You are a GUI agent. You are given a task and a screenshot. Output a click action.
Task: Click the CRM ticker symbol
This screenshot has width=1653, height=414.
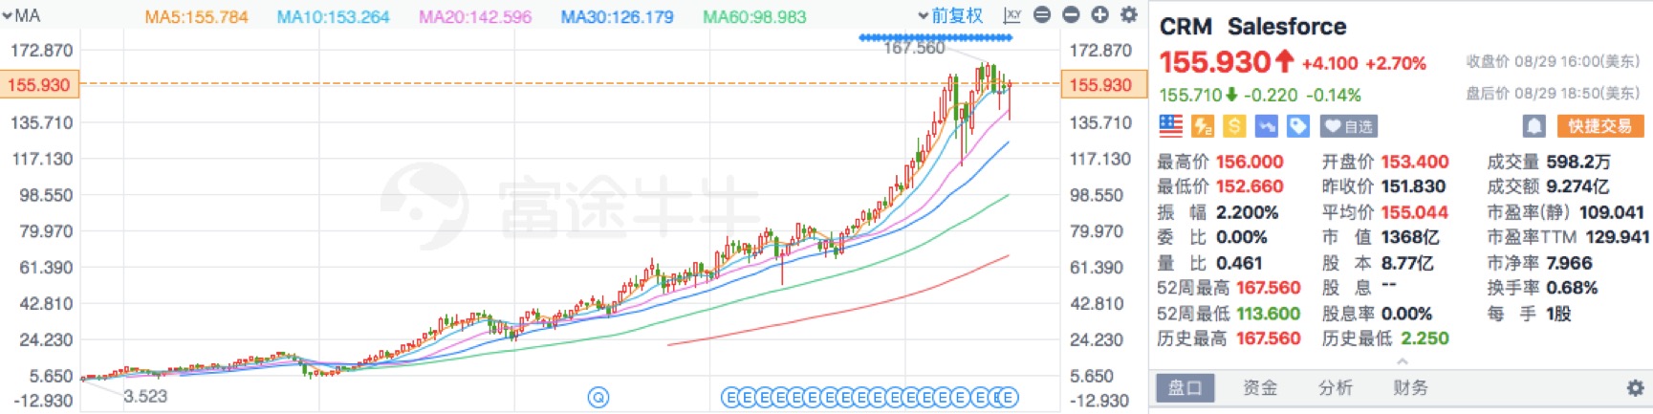1185,27
